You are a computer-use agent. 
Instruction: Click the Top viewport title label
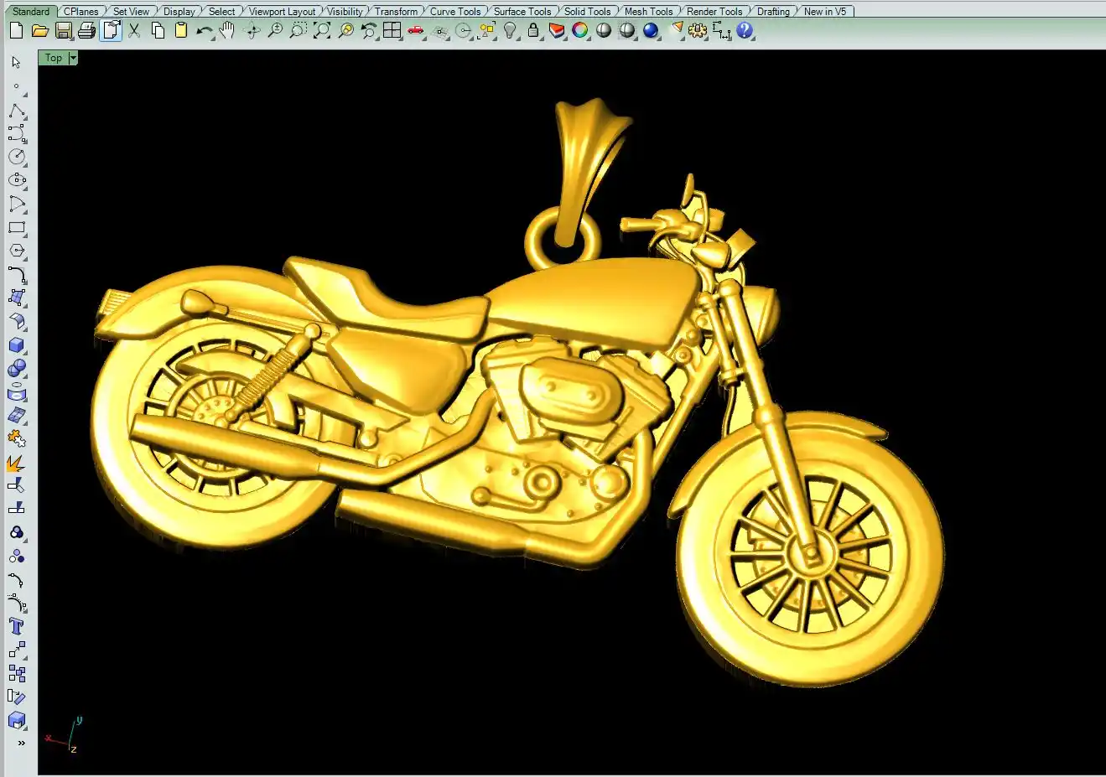coord(54,58)
